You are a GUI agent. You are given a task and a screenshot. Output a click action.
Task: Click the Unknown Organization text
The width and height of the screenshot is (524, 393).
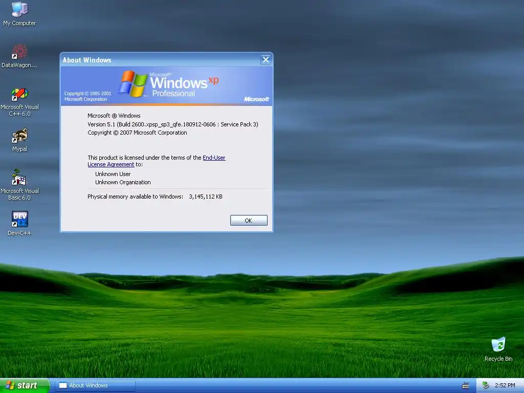123,183
